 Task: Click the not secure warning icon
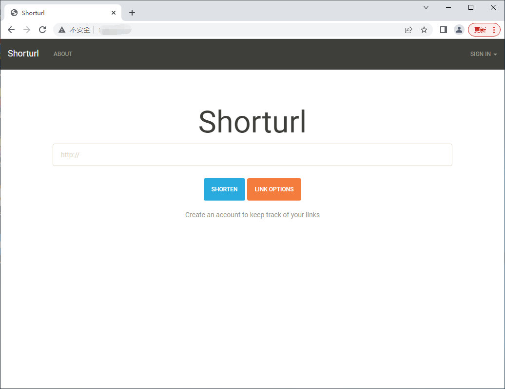point(62,30)
